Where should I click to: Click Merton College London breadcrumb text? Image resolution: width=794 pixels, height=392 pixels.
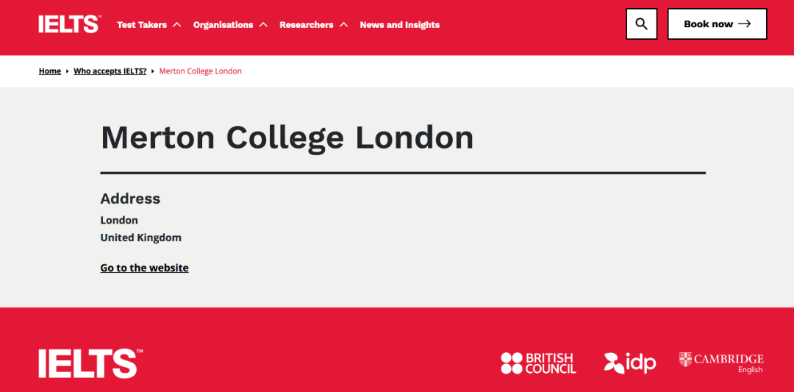click(201, 71)
